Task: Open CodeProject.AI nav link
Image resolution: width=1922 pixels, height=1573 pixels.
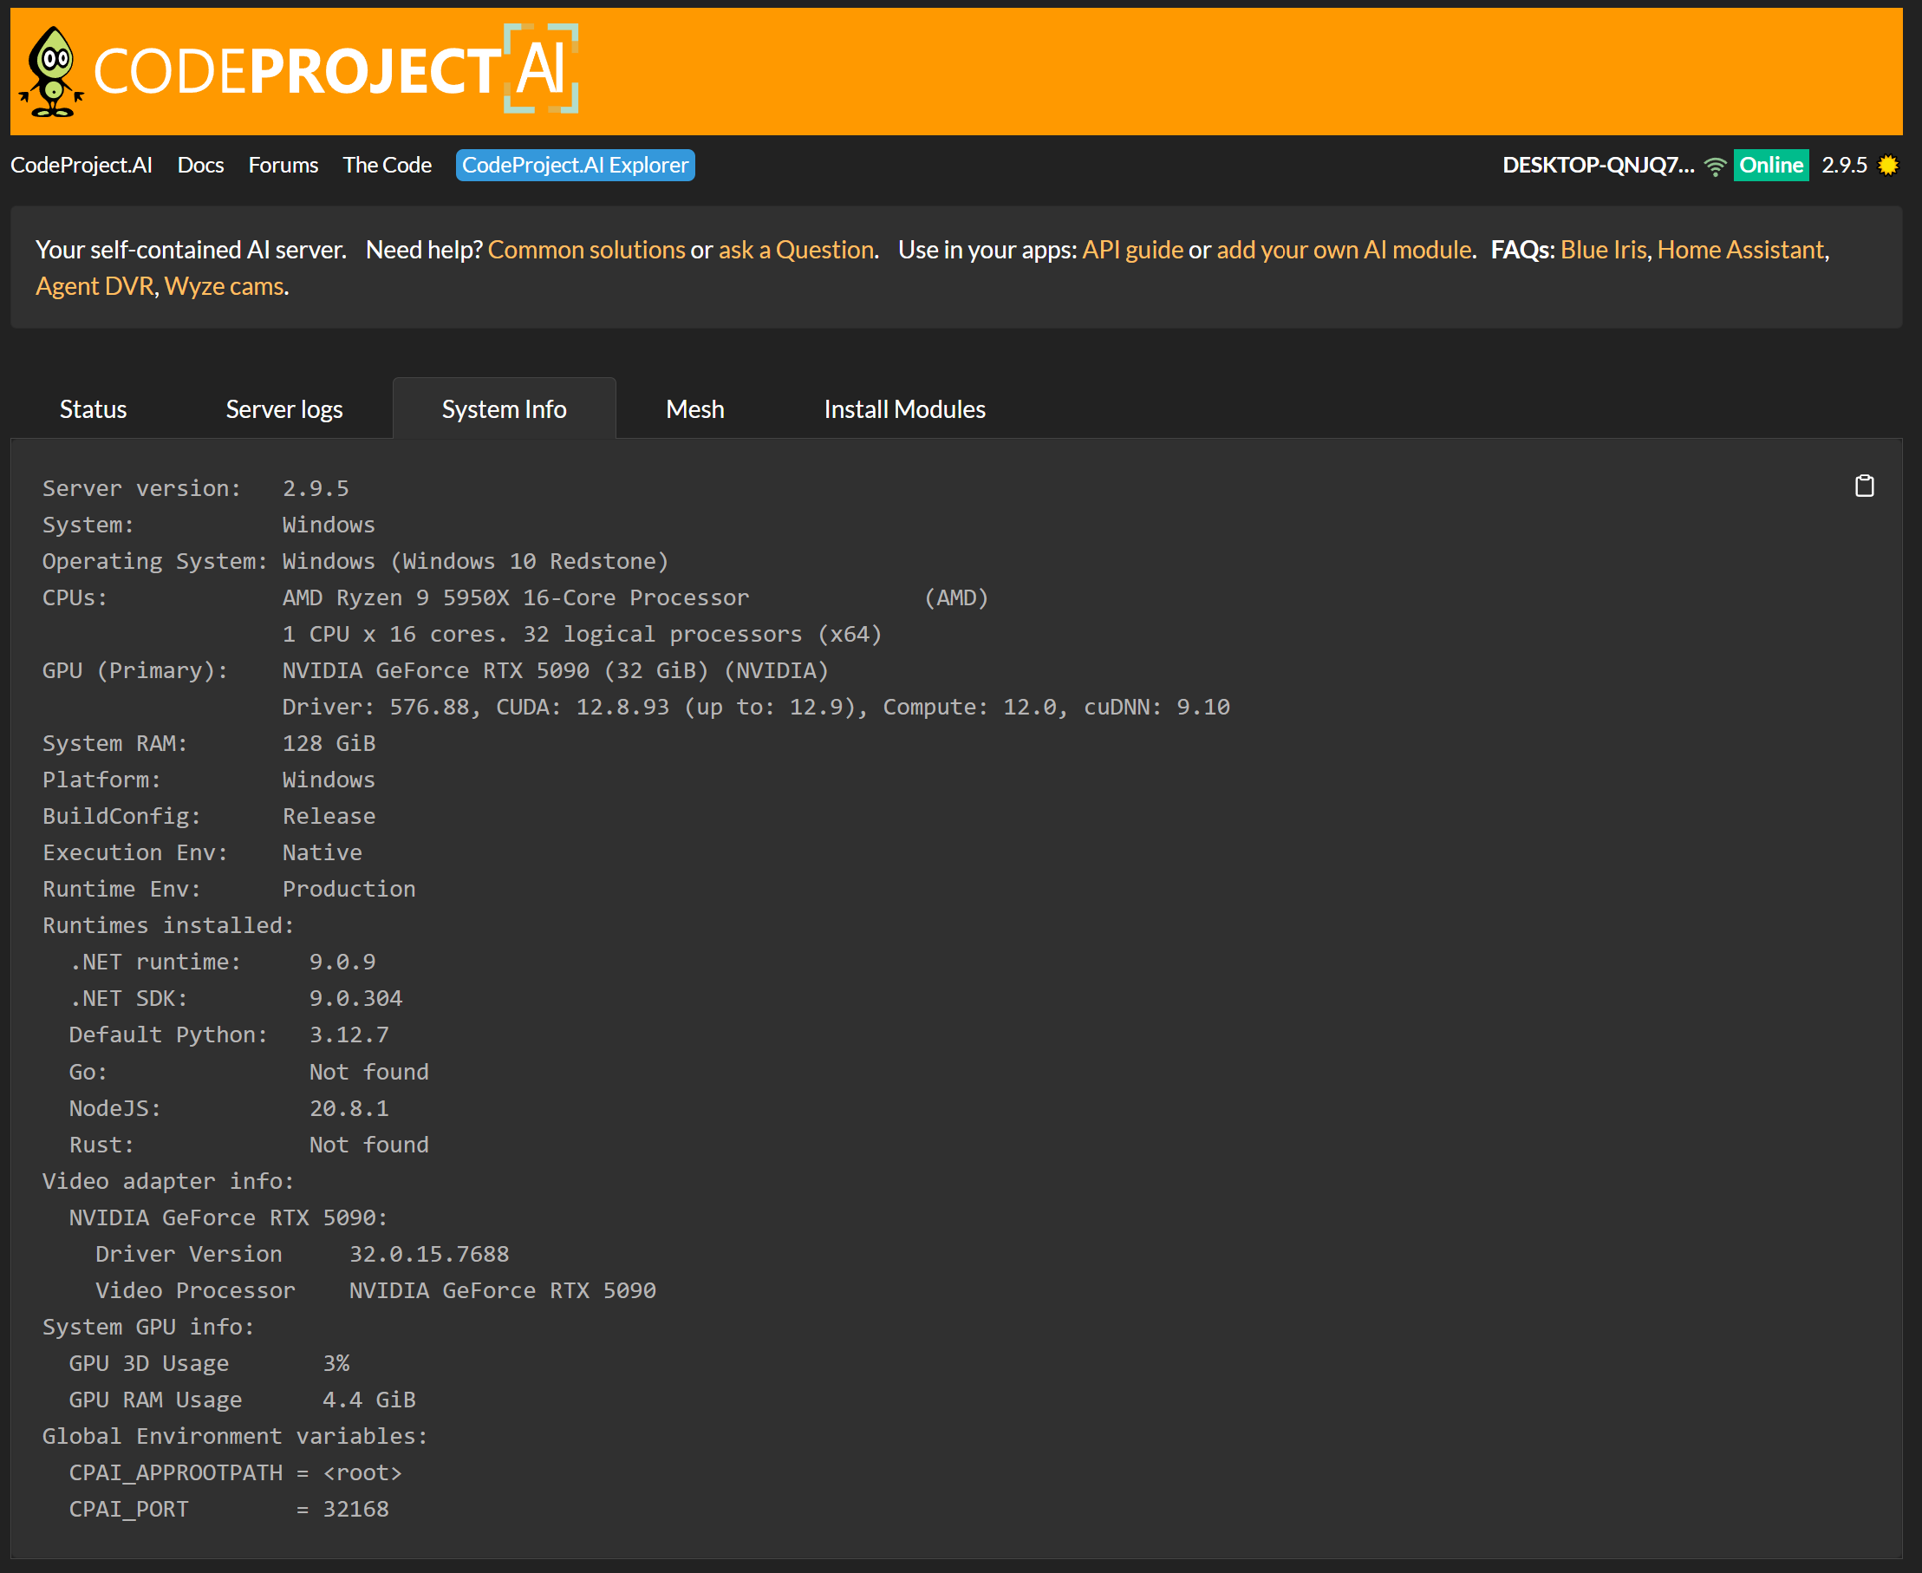Action: pos(81,165)
